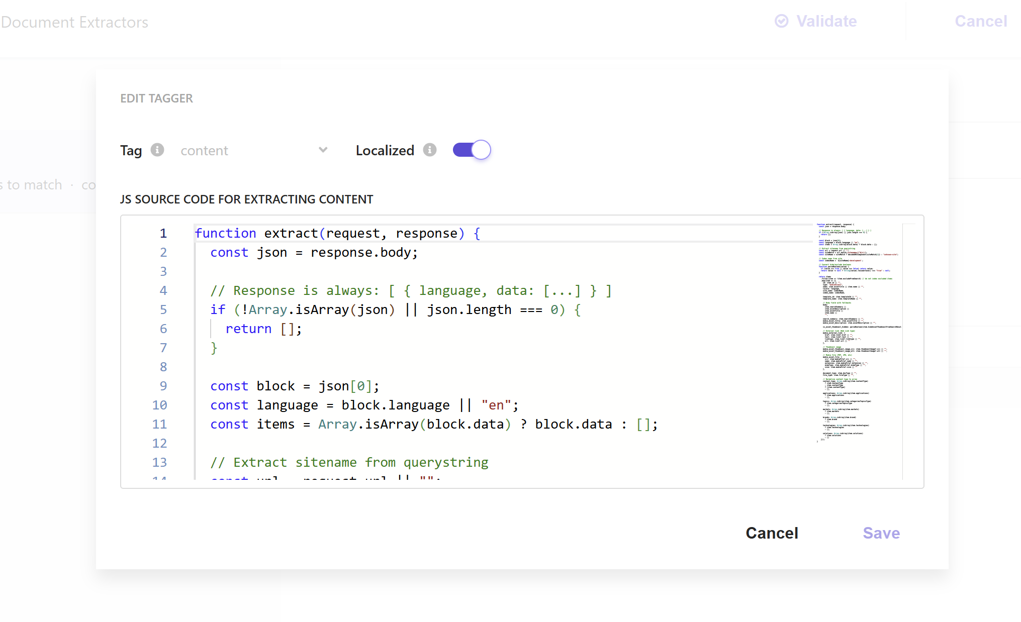
Task: Click the info icon next to Localized
Action: tap(429, 150)
